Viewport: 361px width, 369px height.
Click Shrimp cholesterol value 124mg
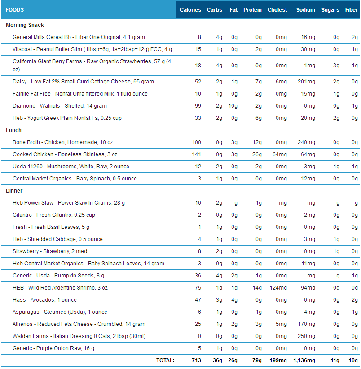(278, 288)
